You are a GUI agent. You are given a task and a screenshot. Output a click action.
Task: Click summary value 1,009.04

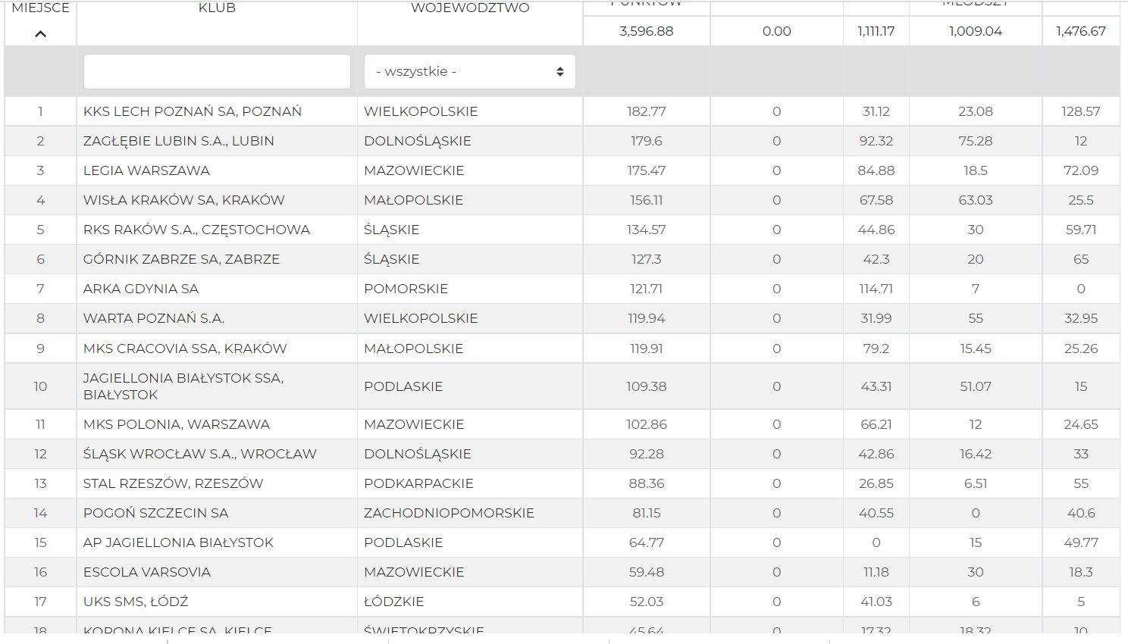tap(976, 31)
